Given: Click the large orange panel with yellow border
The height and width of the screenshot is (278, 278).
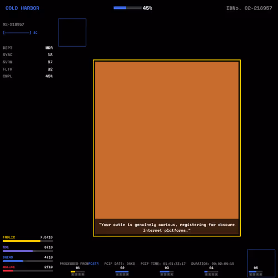Looking at the screenshot, I should click(167, 148).
